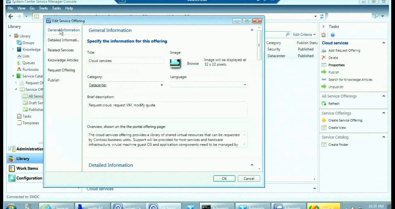Image resolution: width=395 pixels, height=209 pixels.
Task: Open the Administration workspace
Action: [25, 149]
